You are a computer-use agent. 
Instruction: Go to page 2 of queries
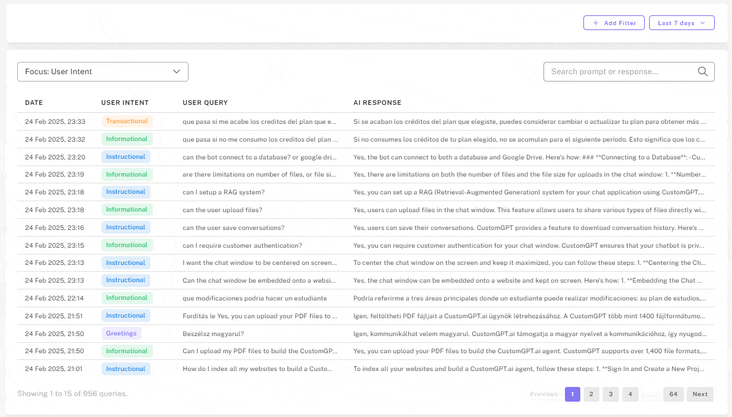[x=591, y=394]
